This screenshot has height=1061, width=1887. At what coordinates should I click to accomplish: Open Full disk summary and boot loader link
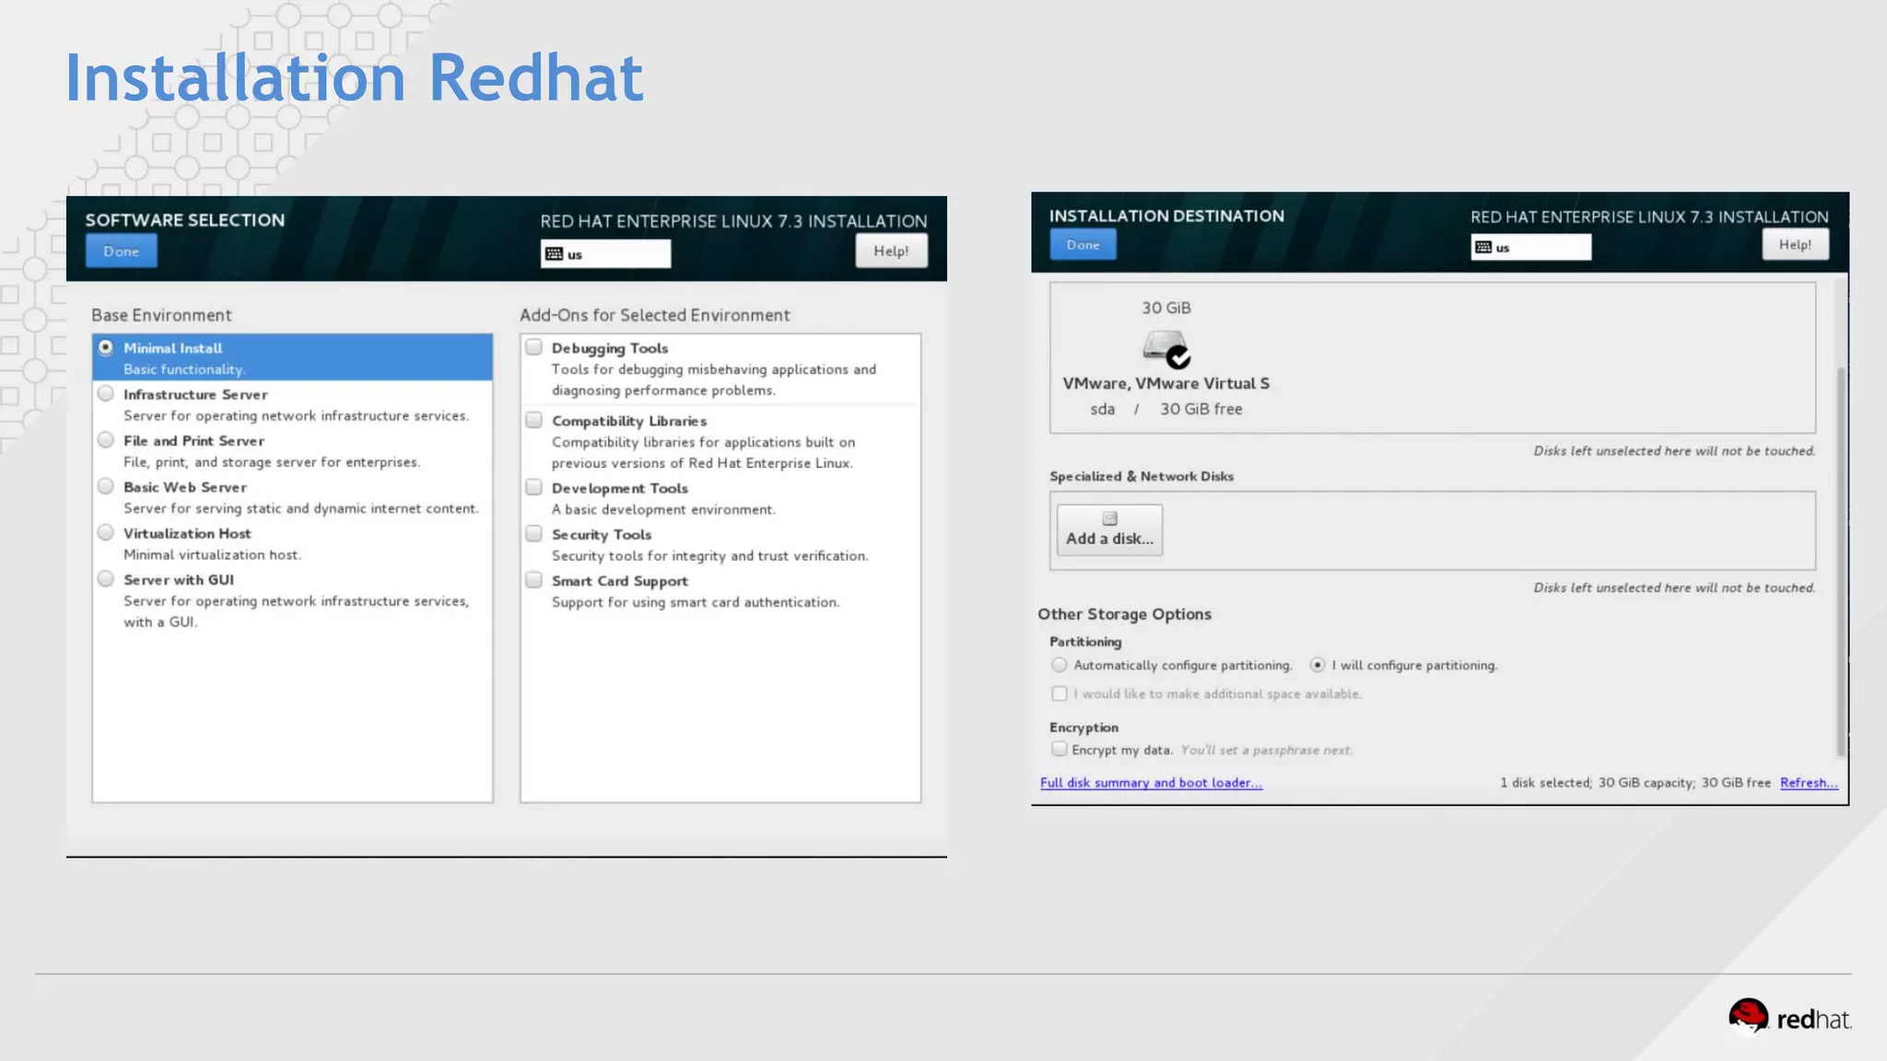1151,783
